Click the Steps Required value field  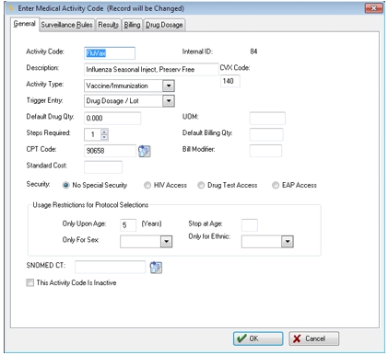(92, 134)
